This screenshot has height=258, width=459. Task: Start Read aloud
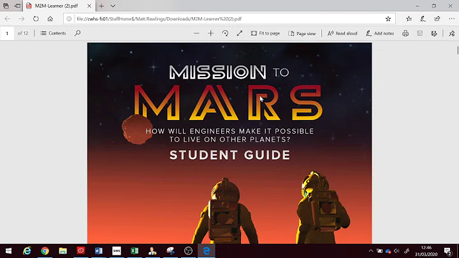[x=342, y=33]
